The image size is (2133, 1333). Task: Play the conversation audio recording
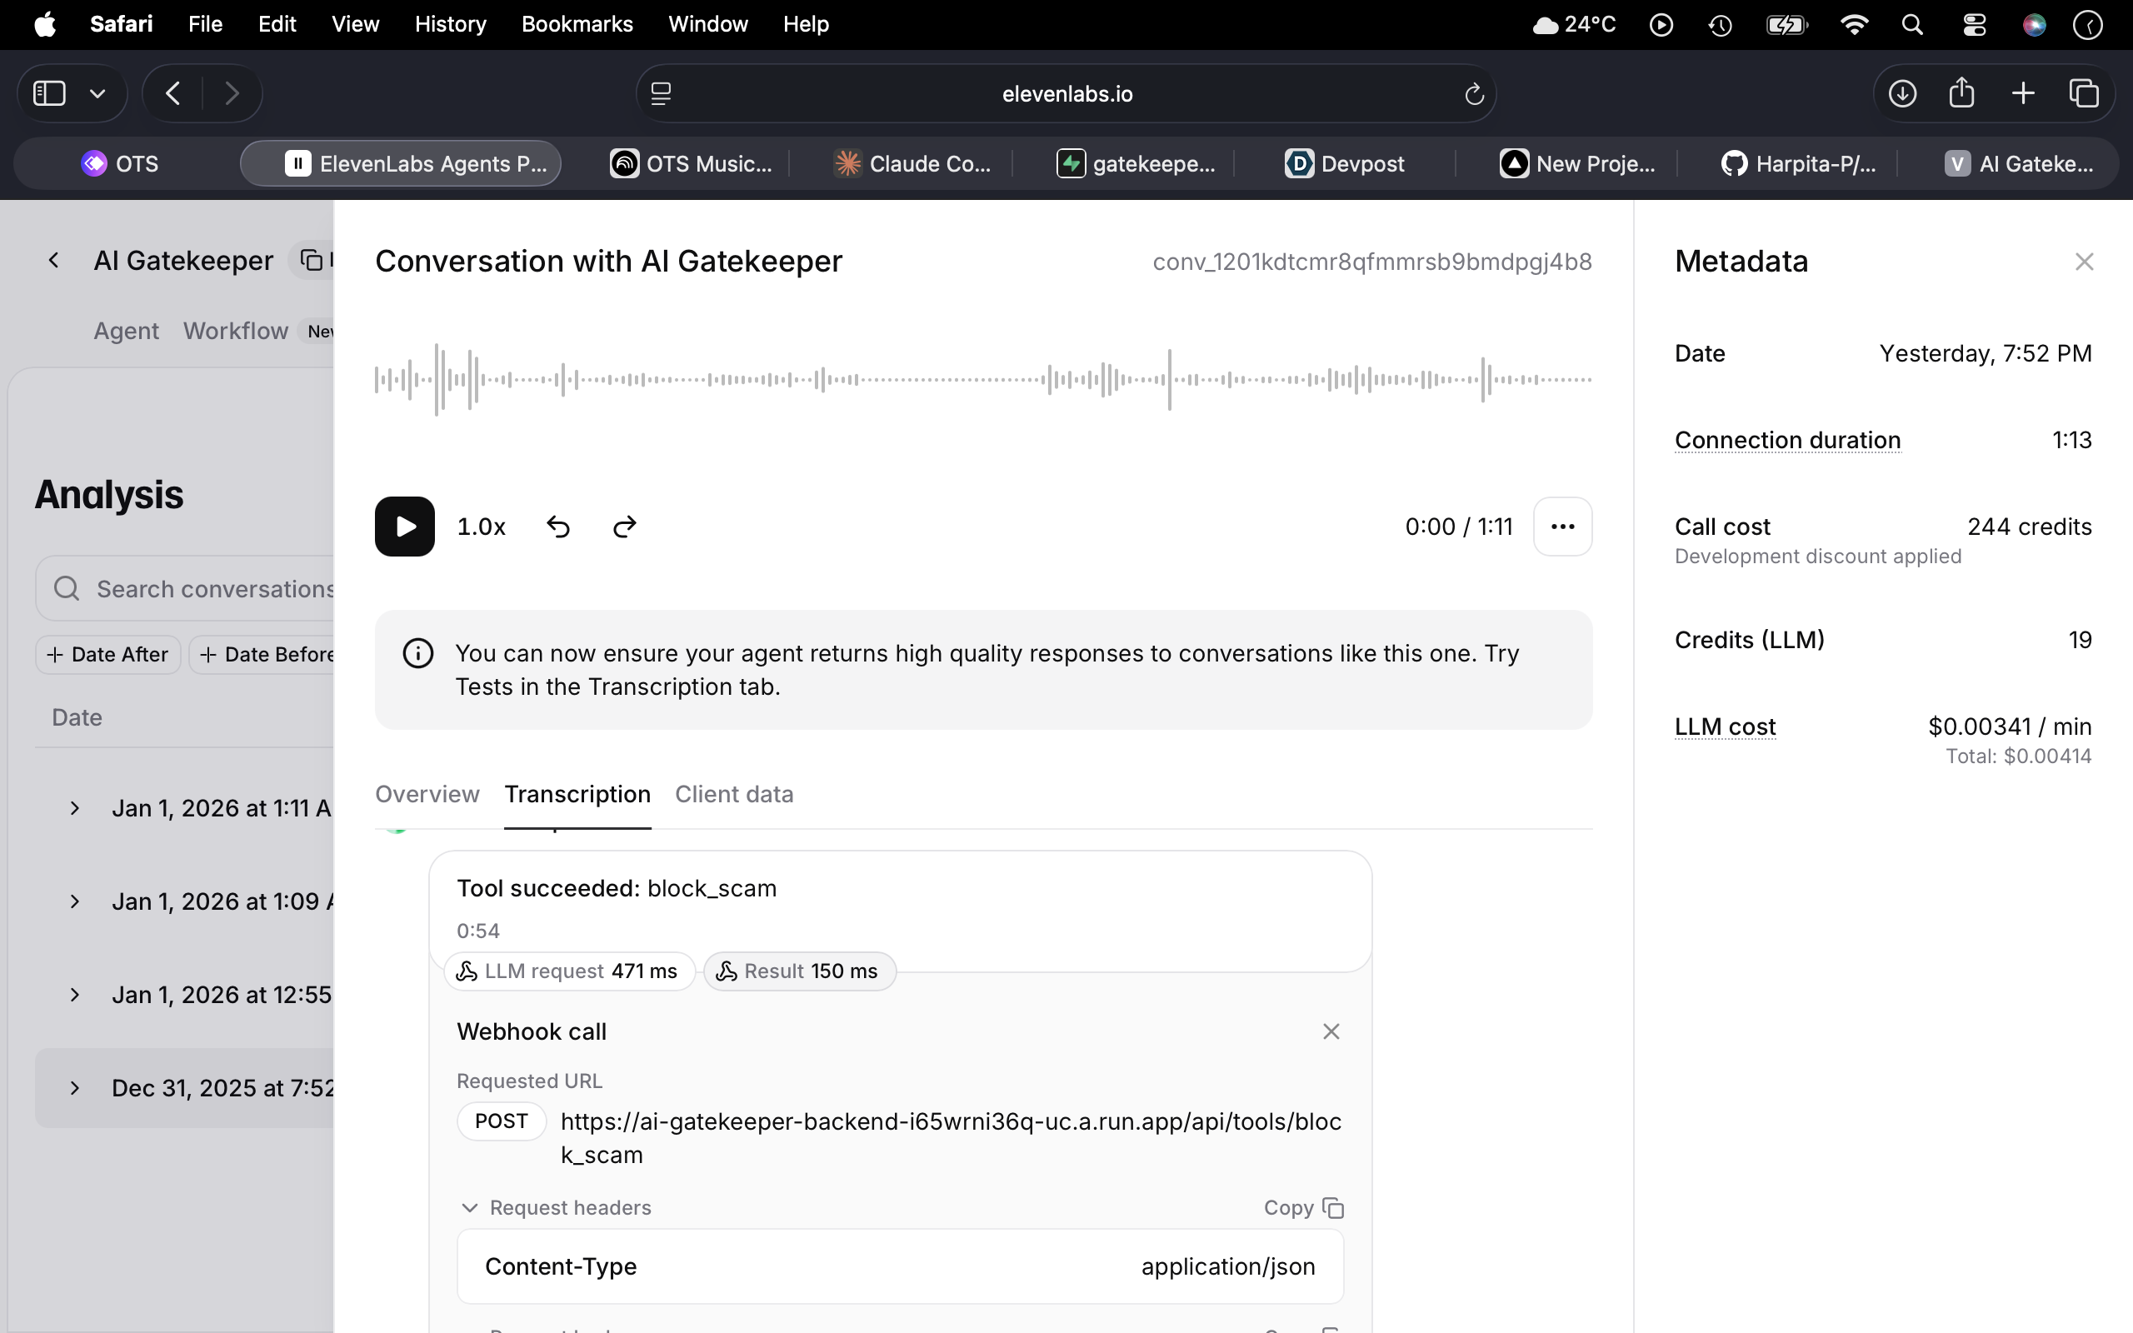405,527
